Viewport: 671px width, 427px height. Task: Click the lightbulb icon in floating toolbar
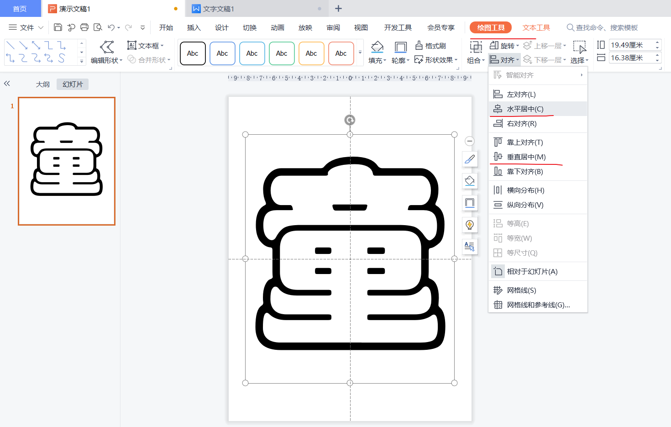tap(470, 225)
